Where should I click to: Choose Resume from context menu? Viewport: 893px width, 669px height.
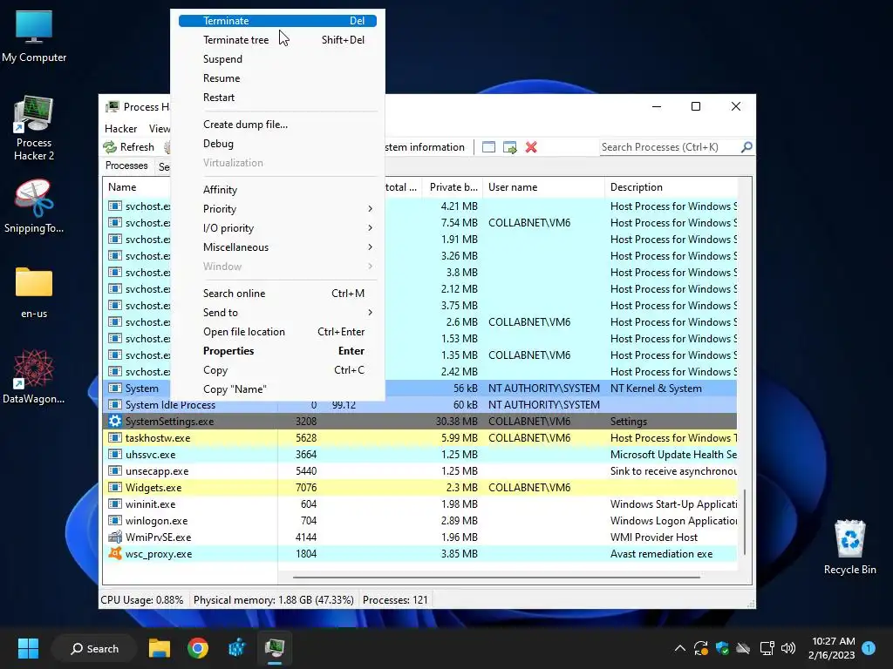(x=277, y=78)
